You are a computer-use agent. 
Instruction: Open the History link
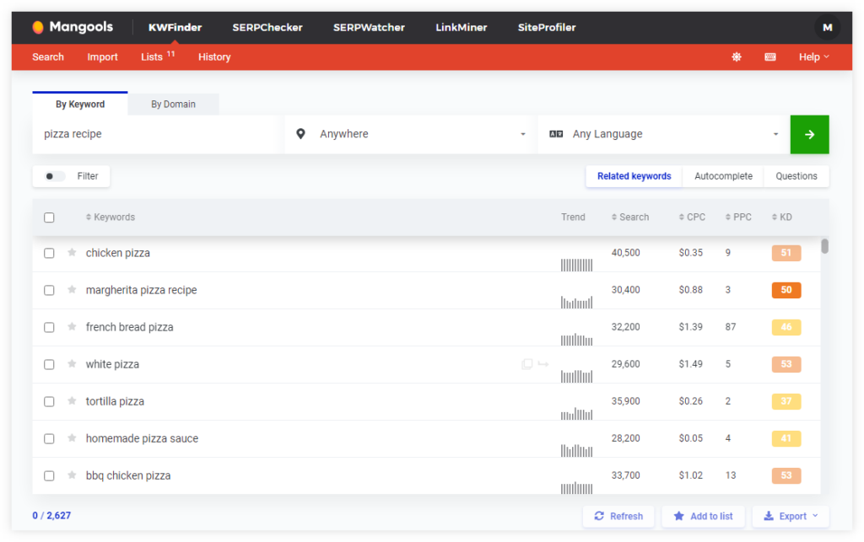point(214,56)
